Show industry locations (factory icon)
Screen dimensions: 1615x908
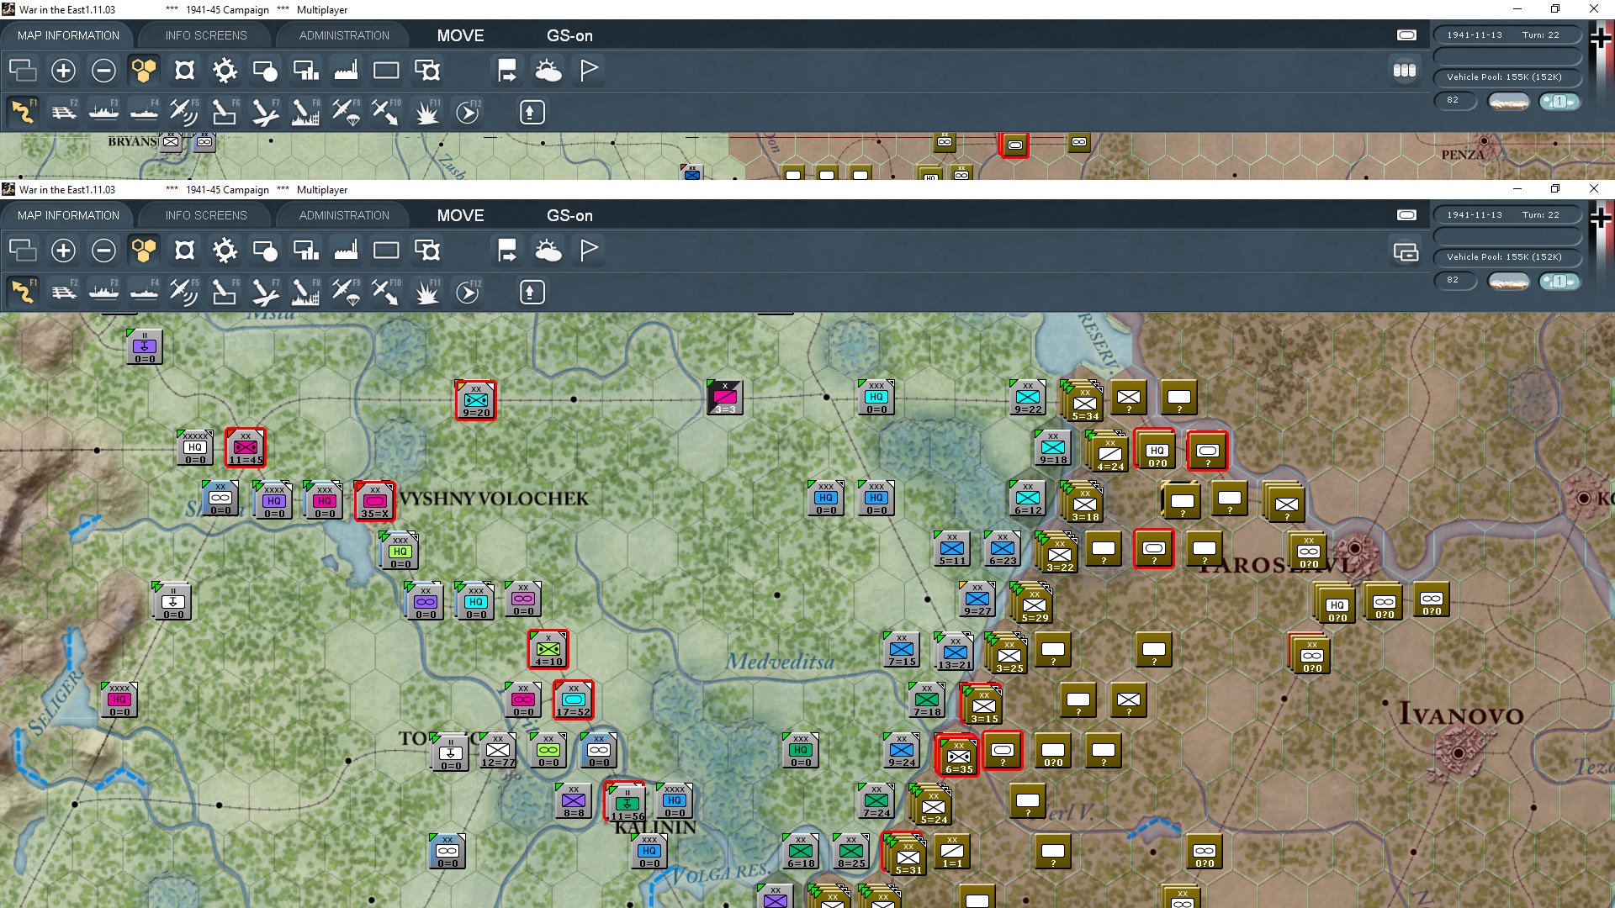pos(346,251)
